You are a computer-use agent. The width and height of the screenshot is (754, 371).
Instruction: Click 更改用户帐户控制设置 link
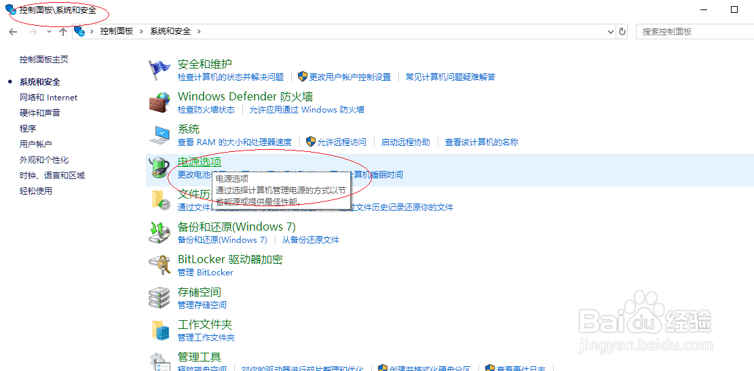(350, 77)
